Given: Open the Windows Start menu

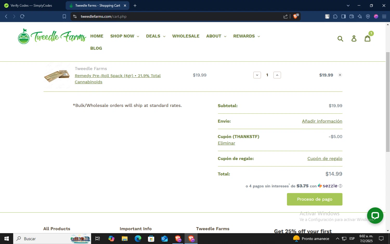Looking at the screenshot, I should tap(6, 239).
